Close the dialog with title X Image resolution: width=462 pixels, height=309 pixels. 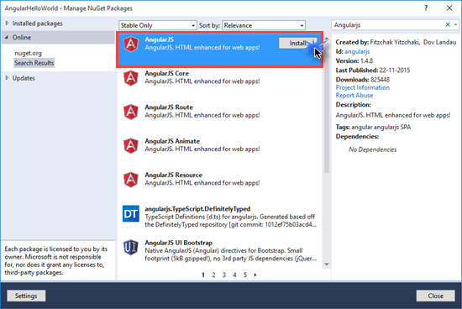click(449, 8)
